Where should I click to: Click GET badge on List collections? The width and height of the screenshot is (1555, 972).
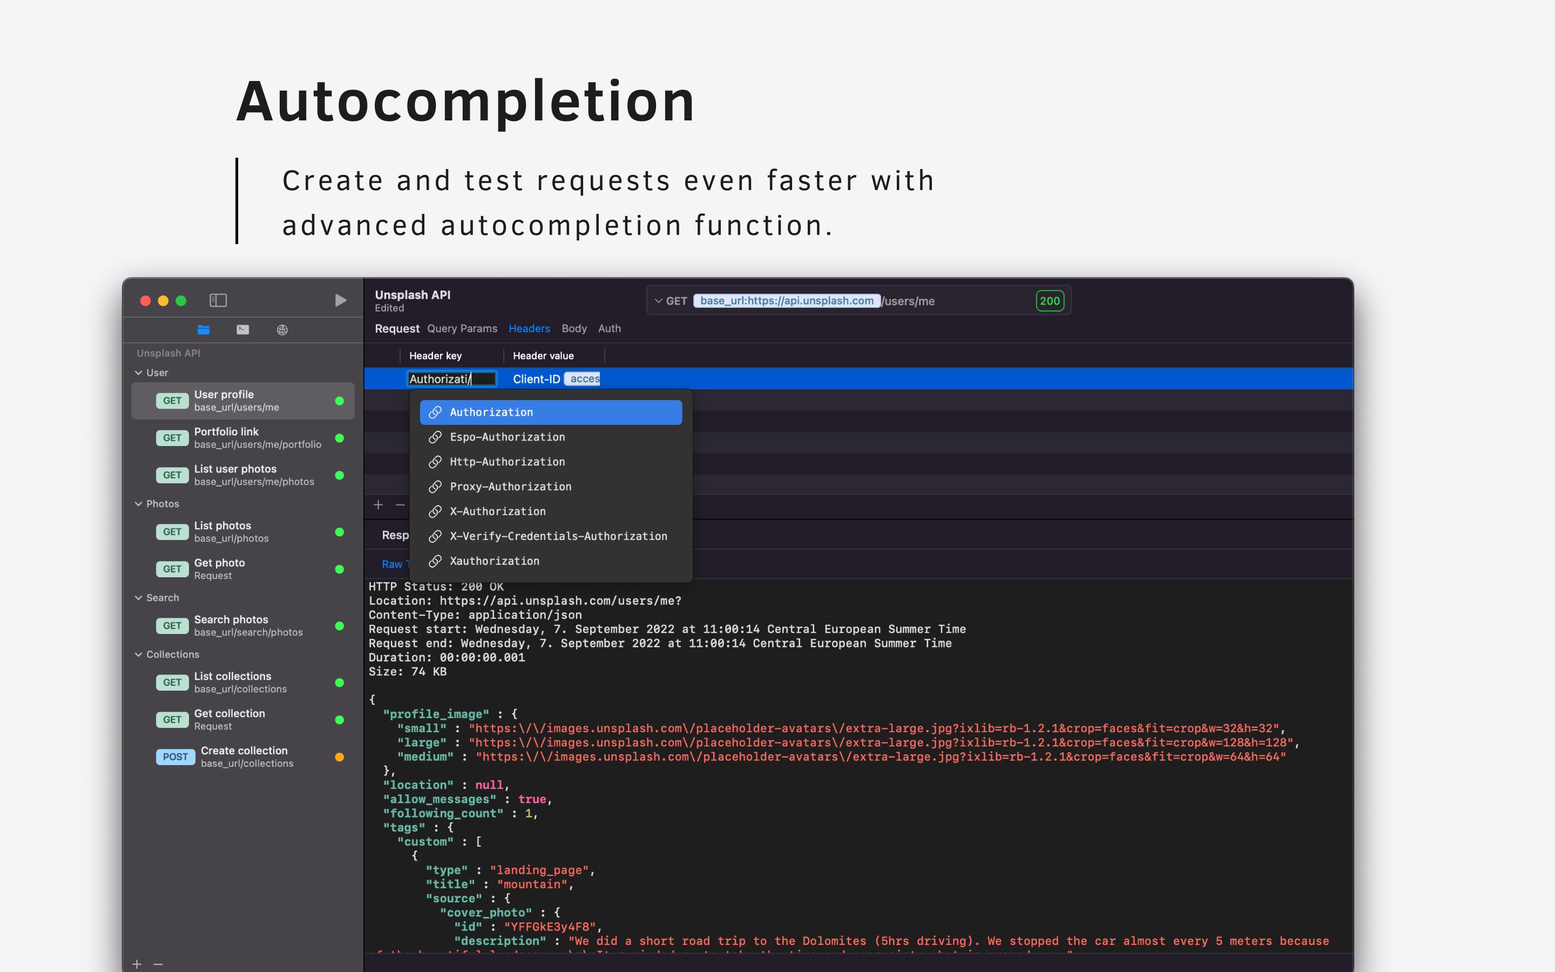[x=172, y=683]
